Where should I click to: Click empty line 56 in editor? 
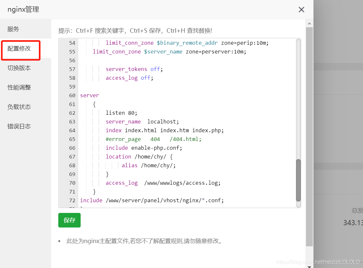tap(187, 61)
